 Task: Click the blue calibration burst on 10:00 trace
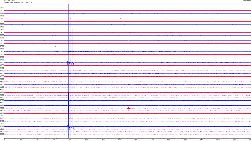tap(71, 63)
